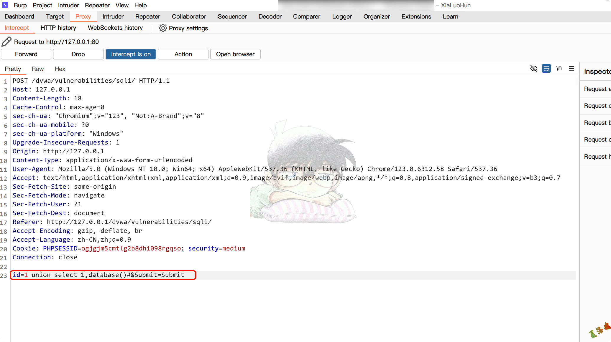Click the Burp lightning logo icon
This screenshot has width=611, height=342.
click(x=5, y=5)
